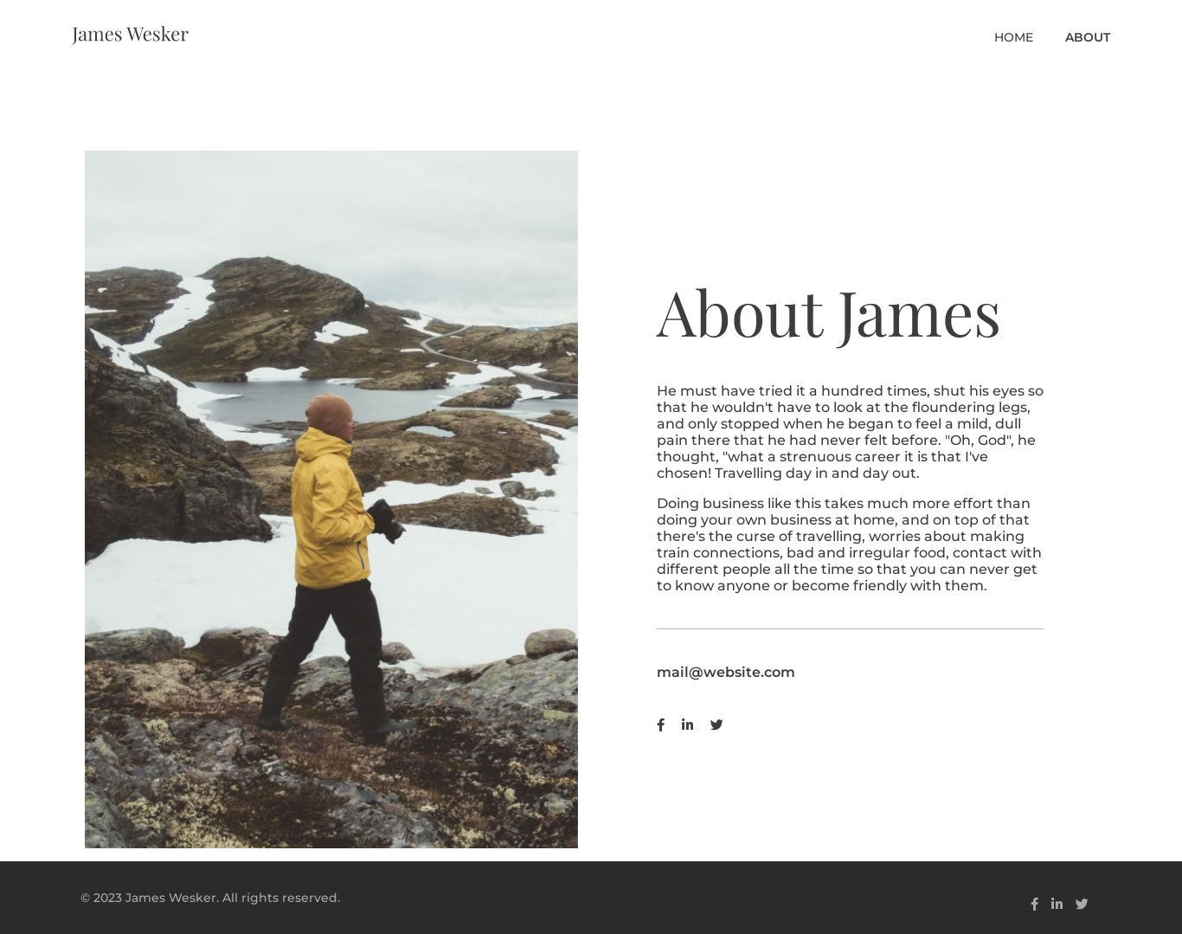
Task: Click the paragraph starting "Doing business like this"
Action: [850, 544]
